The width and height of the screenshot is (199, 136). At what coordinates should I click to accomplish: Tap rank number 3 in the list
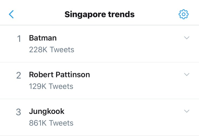tap(18, 112)
